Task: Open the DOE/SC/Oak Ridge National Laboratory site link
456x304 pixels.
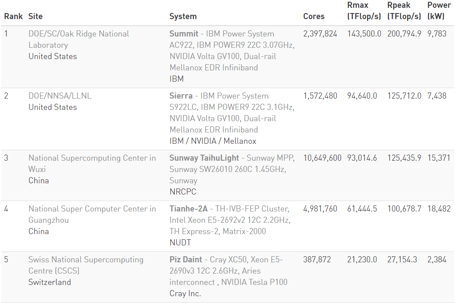Action: pos(78,40)
